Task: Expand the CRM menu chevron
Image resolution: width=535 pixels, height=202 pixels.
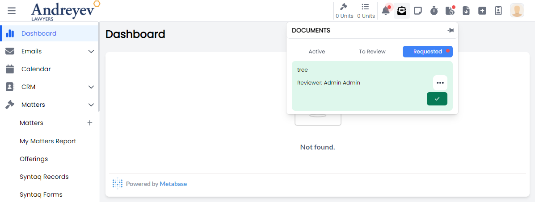Action: 91,87
